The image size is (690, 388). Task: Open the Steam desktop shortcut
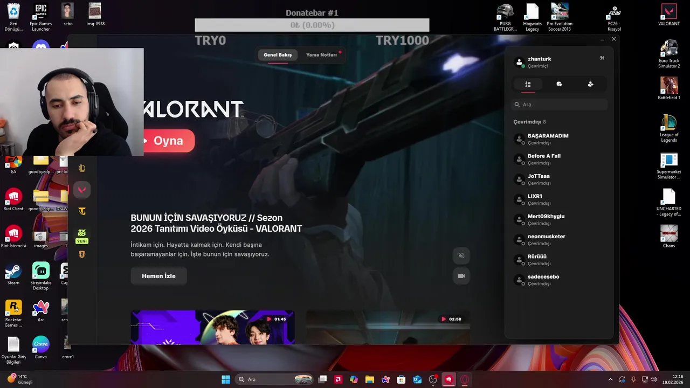13,273
